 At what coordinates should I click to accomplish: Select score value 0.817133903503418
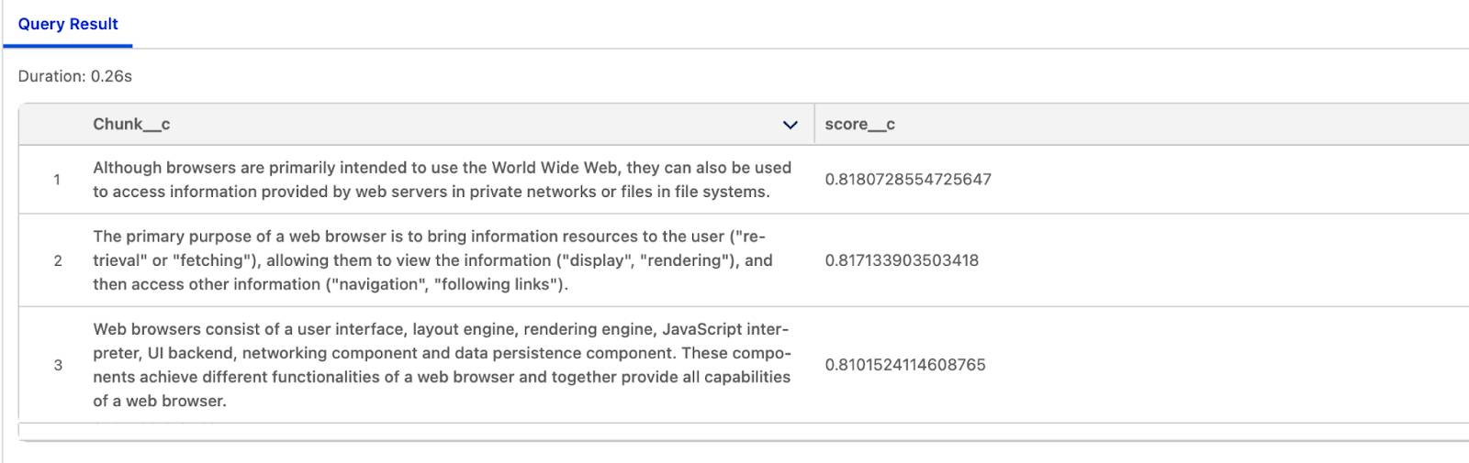pos(902,260)
